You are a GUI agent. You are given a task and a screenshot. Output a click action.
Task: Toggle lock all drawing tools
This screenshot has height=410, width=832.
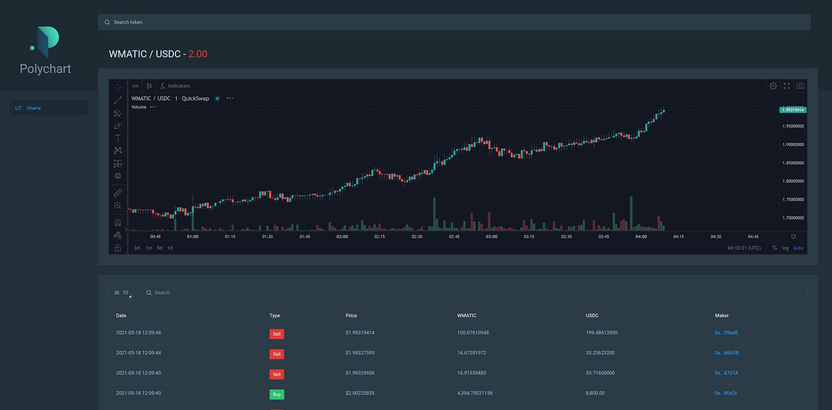tap(118, 248)
